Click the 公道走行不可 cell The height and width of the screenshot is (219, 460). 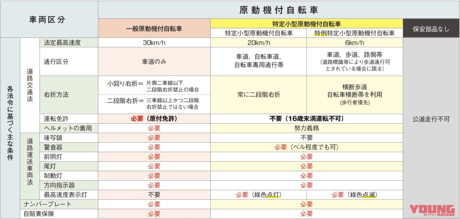[x=431, y=119]
